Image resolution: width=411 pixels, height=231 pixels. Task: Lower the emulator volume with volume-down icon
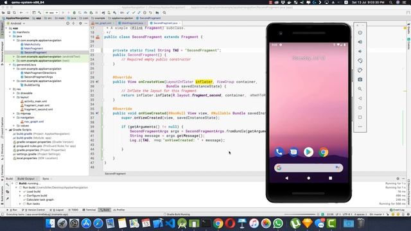(360, 51)
